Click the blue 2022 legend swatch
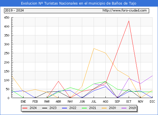 tap(64, 108)
